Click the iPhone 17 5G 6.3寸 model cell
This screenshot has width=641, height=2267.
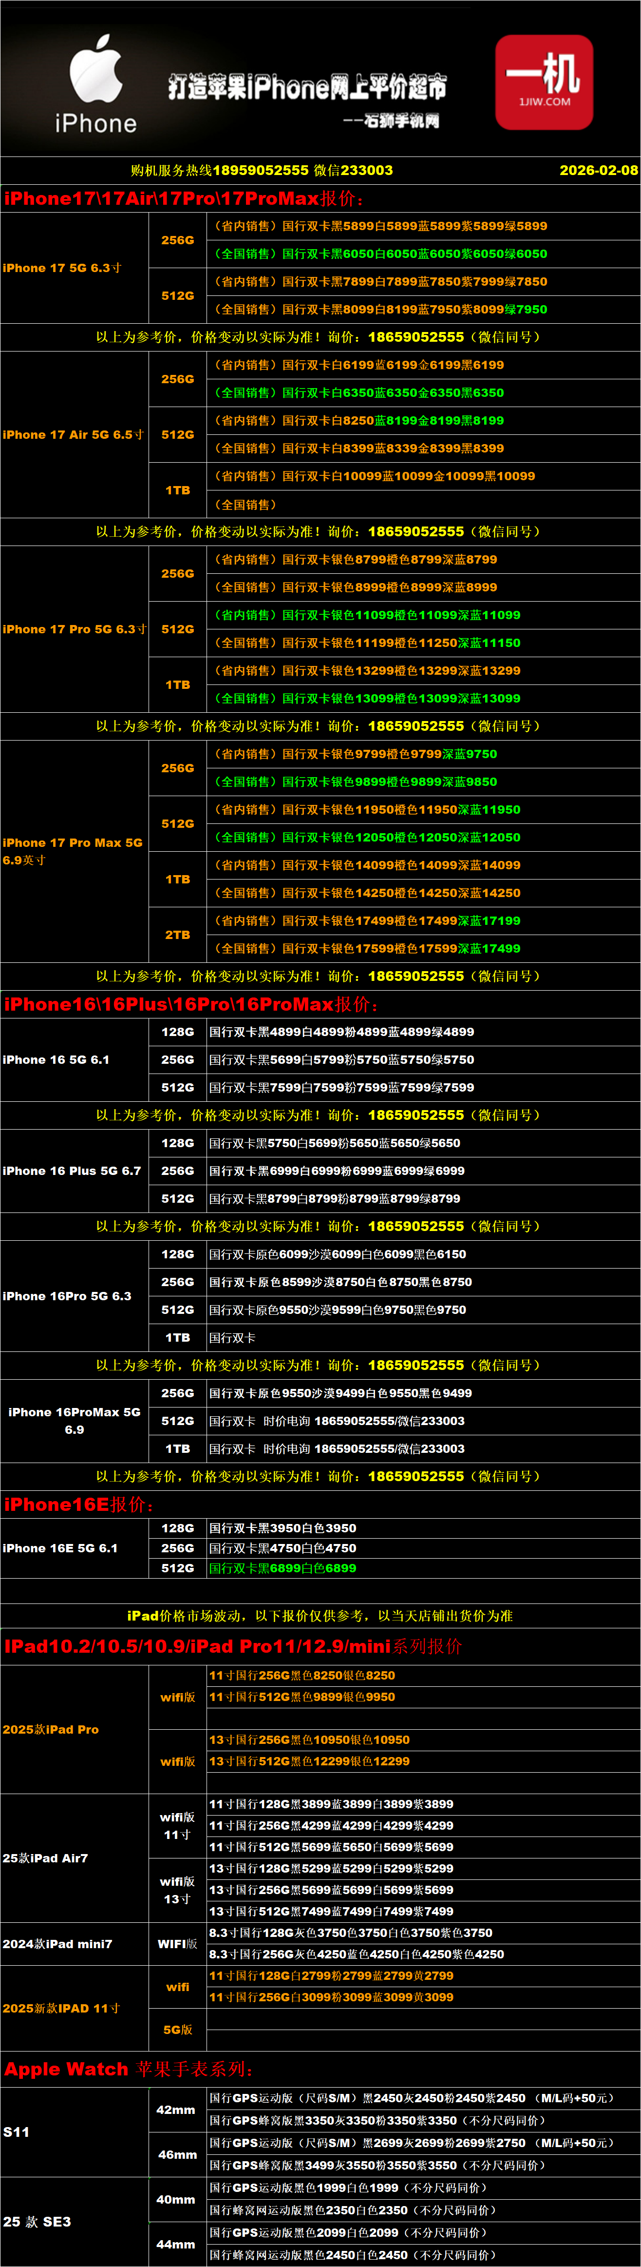62,268
